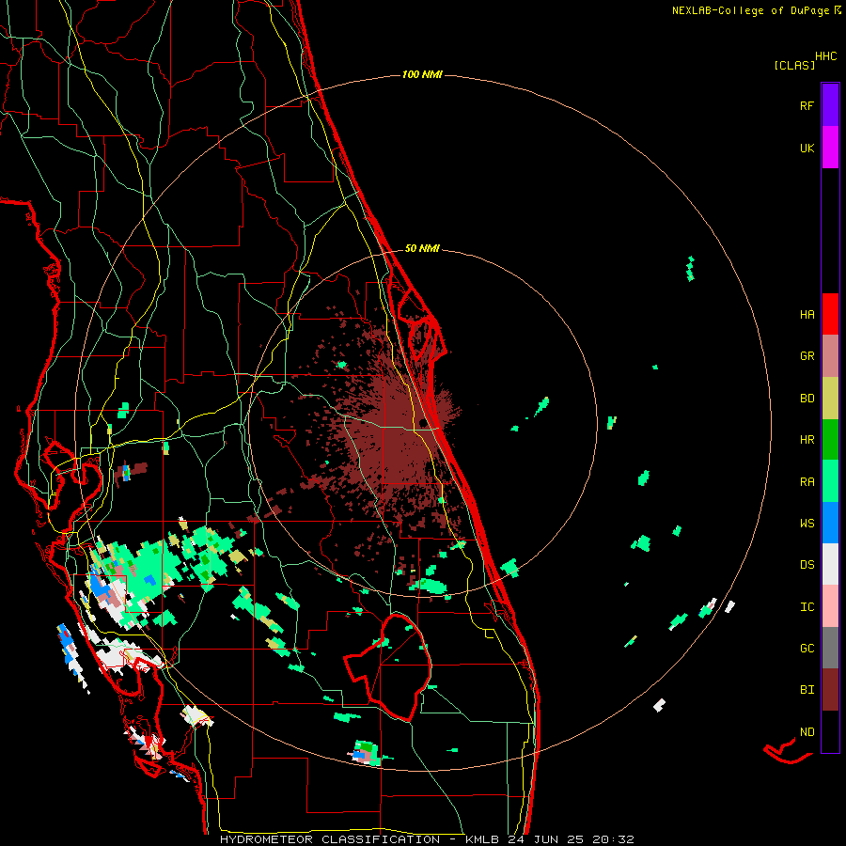
Task: Click the WS blue legend swatch
Action: 830,523
